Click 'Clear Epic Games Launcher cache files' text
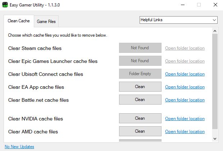The height and width of the screenshot is (151, 223). 53,61
